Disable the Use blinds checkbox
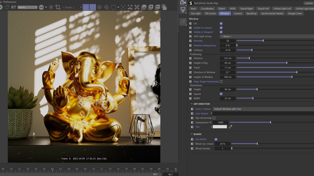 point(216,139)
